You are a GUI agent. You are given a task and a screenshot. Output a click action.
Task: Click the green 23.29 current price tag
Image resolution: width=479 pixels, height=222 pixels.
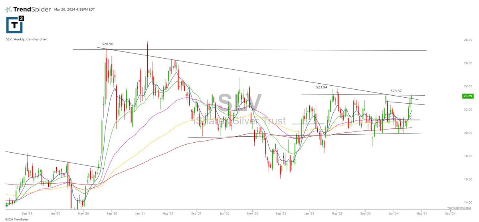[x=468, y=96]
